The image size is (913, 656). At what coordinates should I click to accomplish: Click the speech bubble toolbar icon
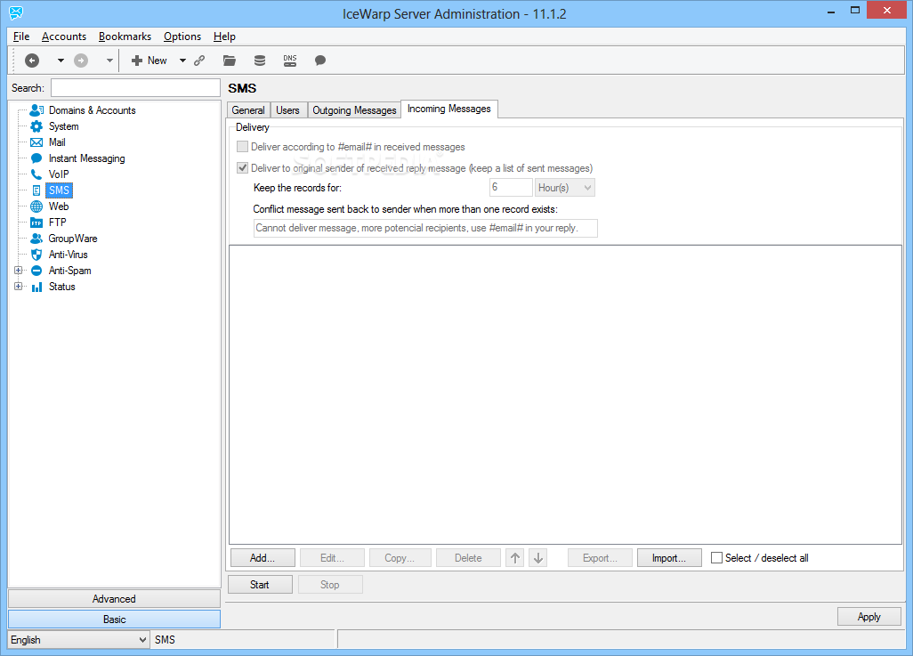(x=320, y=61)
